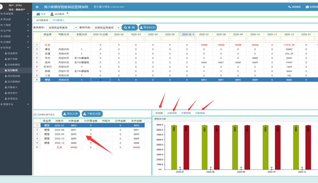The width and height of the screenshot is (318, 183).
Task: Click the 供应商 column filter field
Action: [48, 39]
